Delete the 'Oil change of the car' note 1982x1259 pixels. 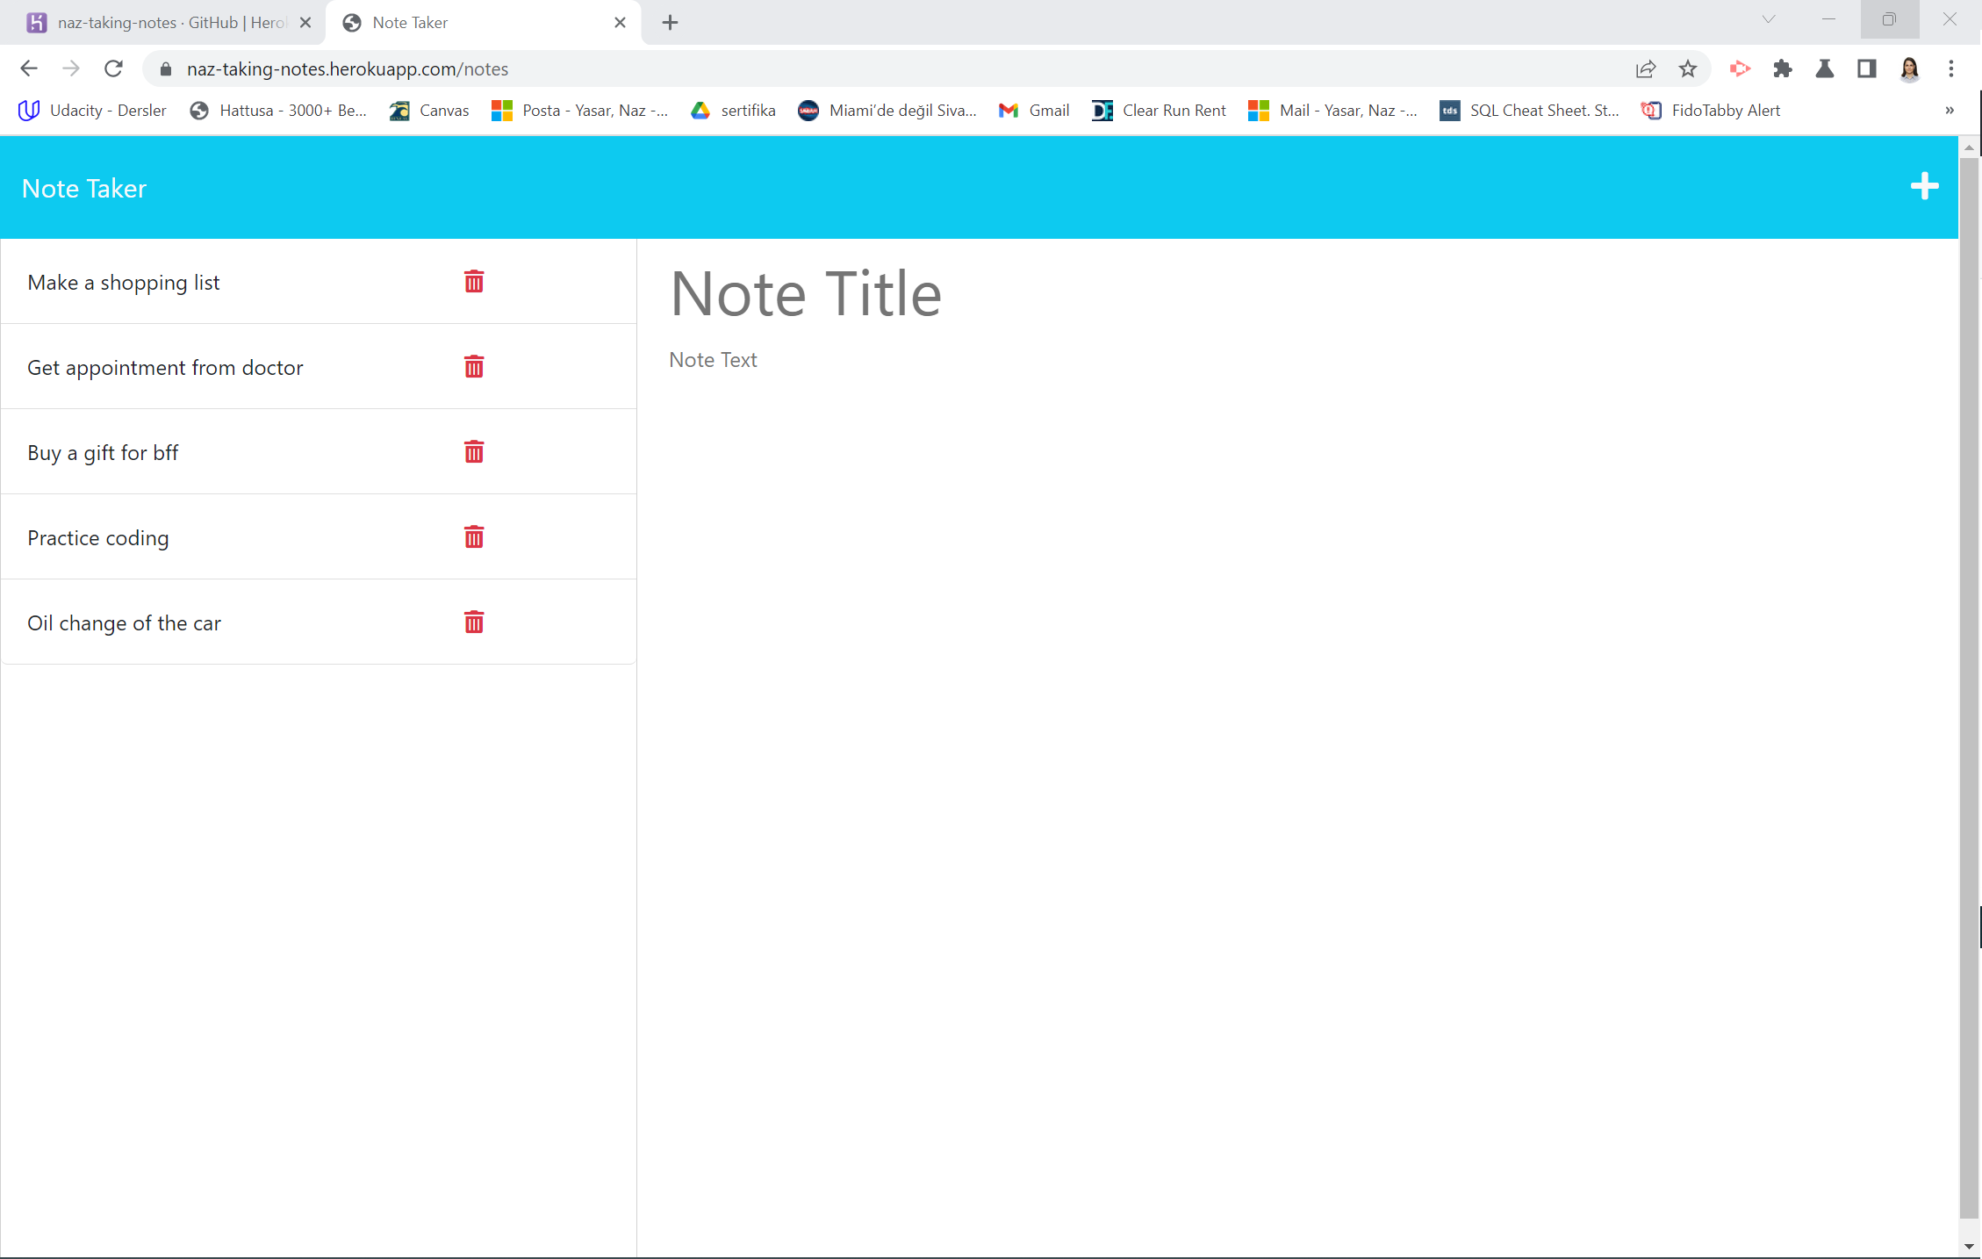click(474, 622)
